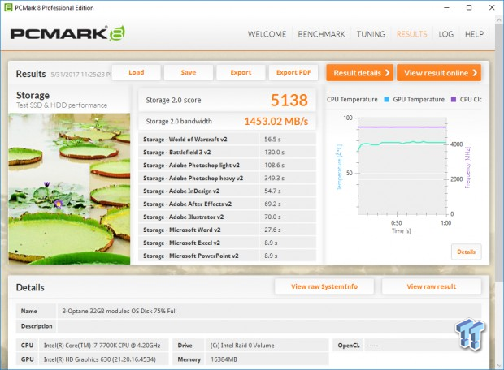Open the Log tab
Screen dimensions: 504x370
pos(446,34)
